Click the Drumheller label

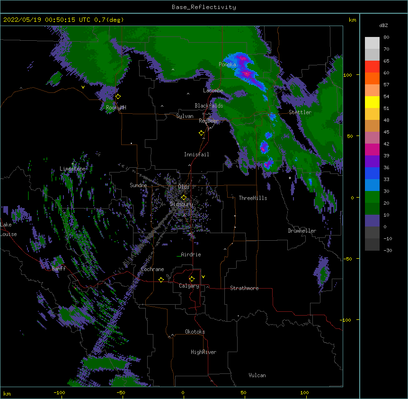coord(302,231)
